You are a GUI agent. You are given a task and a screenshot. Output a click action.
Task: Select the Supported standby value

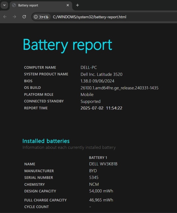(x=90, y=102)
